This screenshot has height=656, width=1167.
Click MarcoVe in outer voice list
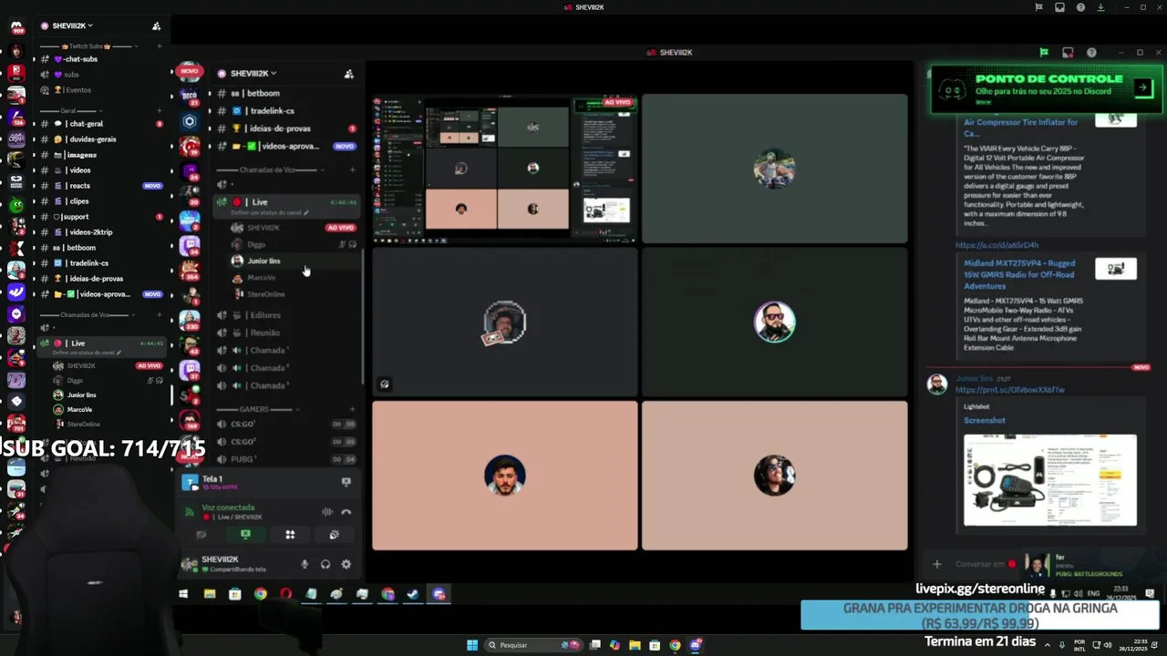coord(79,410)
